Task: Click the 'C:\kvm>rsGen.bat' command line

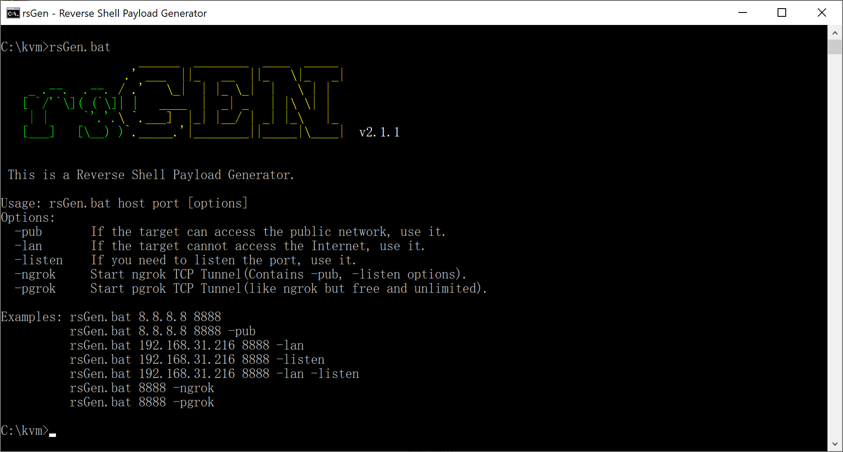Action: (x=56, y=47)
